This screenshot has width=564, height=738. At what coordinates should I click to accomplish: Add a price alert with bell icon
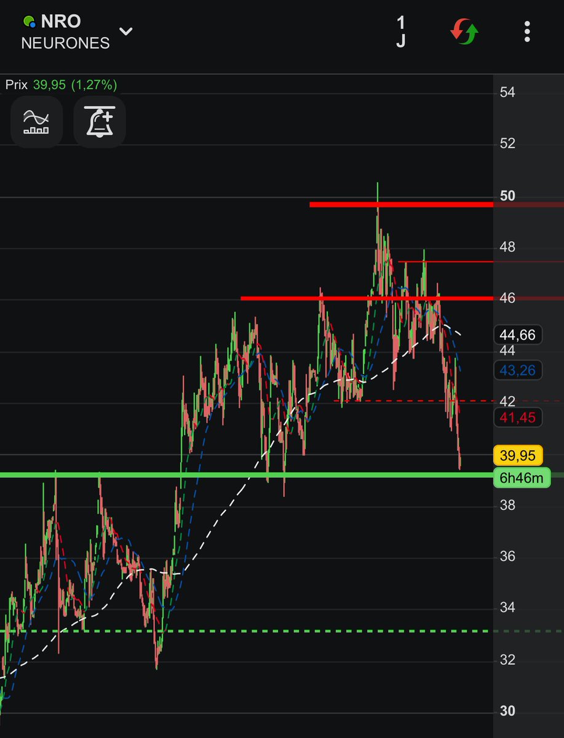coord(100,121)
